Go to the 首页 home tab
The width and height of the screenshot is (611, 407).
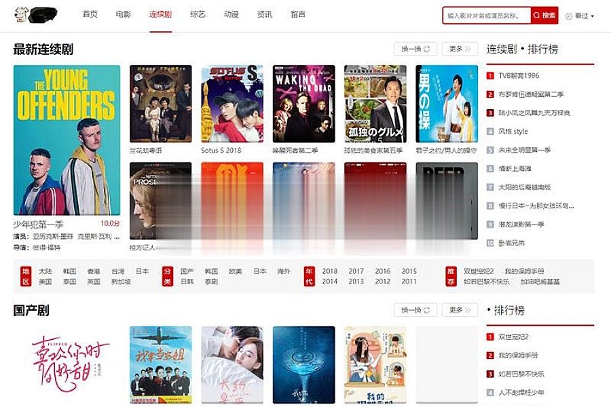(x=90, y=14)
